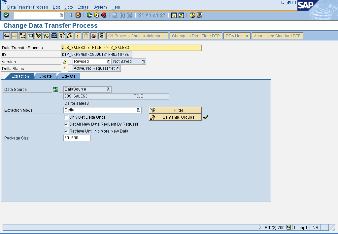Open the System menu
This screenshot has width=338, height=234.
tap(100, 7)
